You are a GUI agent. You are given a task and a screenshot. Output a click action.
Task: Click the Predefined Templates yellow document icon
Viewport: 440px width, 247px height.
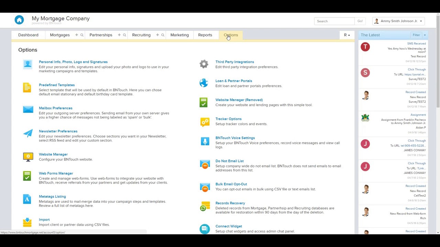pos(27,87)
